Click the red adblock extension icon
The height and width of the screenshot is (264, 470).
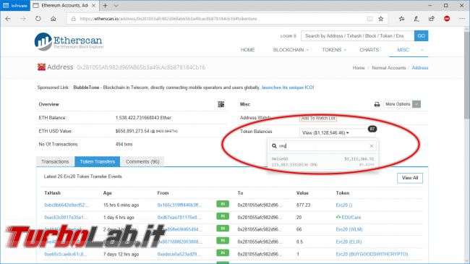tap(447, 19)
